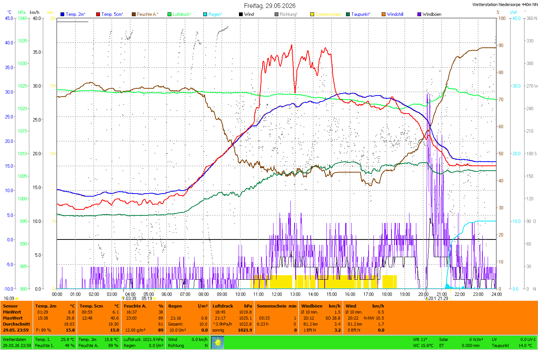Image resolution: width=538 pixels, height=350 pixels.
Task: Click the blue Temp. 2m legend swatch
Action: [62, 14]
